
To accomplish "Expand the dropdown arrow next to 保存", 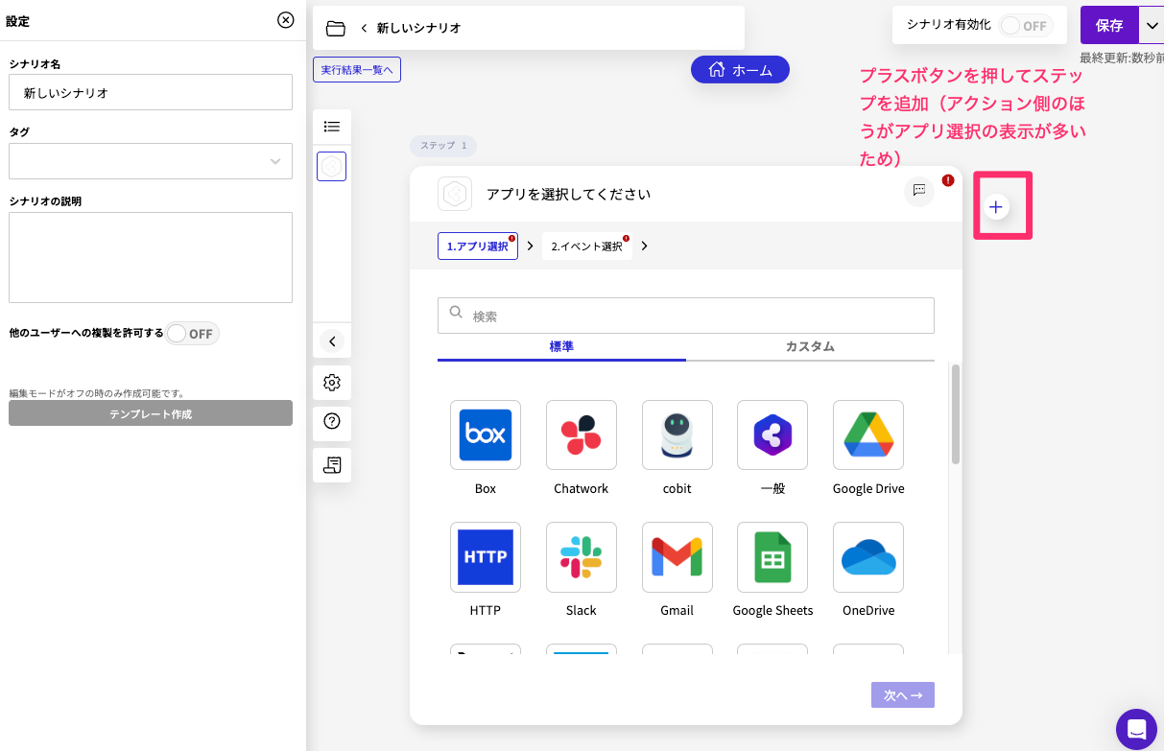I will click(x=1152, y=26).
